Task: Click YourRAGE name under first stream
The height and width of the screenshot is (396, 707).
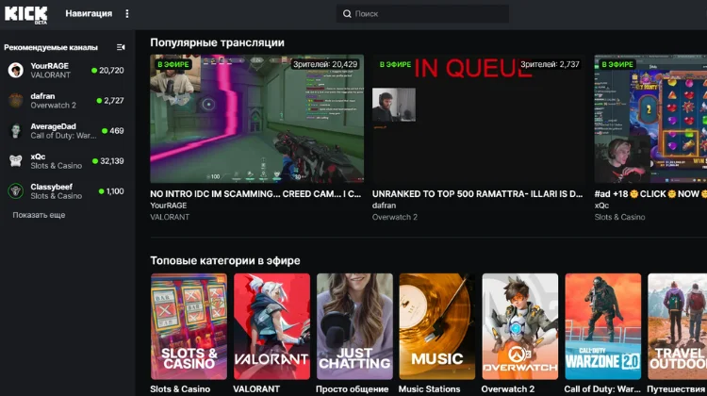Action: click(x=168, y=206)
